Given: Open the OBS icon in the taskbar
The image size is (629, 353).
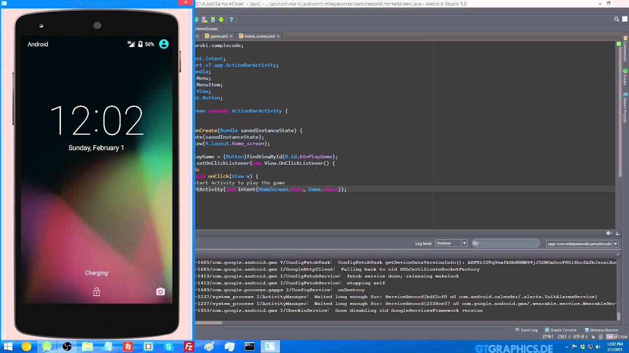Looking at the screenshot, I should coord(67,347).
